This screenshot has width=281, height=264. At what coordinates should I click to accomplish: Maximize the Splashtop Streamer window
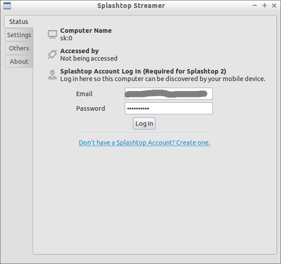(265, 5)
